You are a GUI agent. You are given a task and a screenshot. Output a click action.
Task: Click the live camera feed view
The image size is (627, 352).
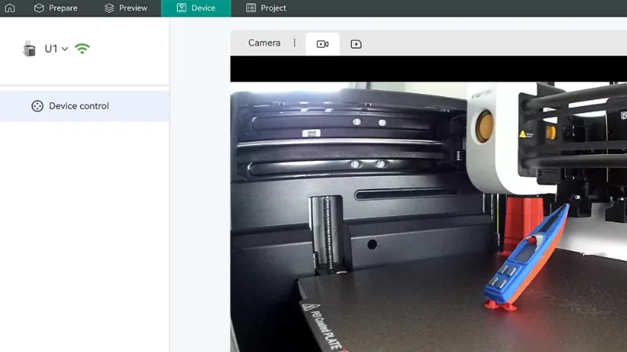pyautogui.click(x=429, y=217)
